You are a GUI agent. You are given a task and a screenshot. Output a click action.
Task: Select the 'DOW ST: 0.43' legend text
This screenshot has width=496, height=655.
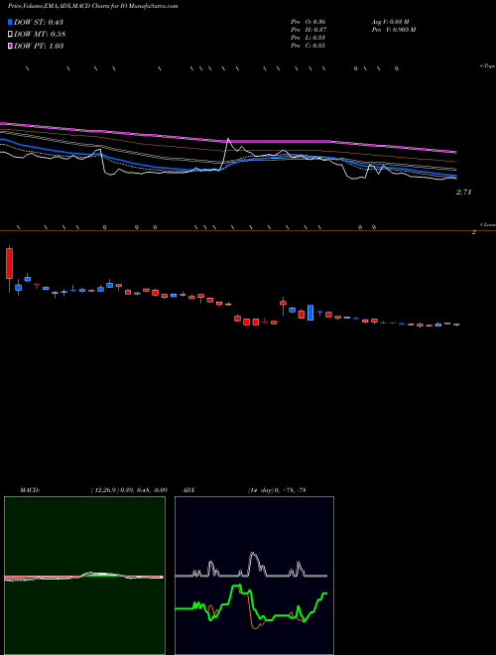[39, 22]
